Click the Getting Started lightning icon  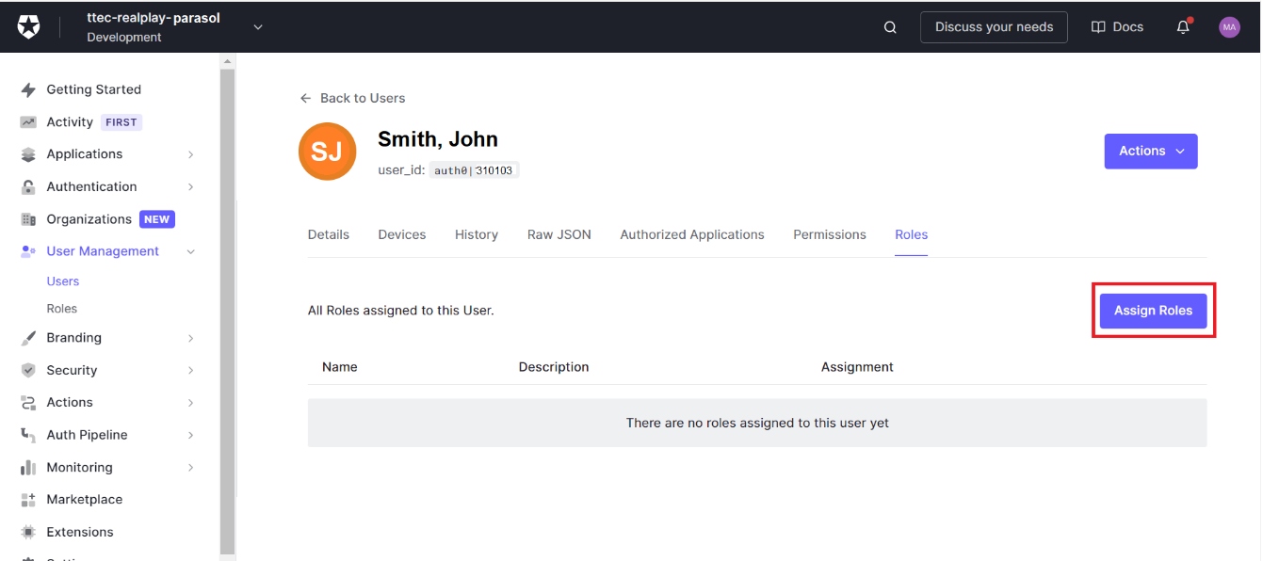tap(28, 89)
